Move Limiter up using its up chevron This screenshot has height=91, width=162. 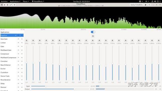pyautogui.click(x=18, y=43)
